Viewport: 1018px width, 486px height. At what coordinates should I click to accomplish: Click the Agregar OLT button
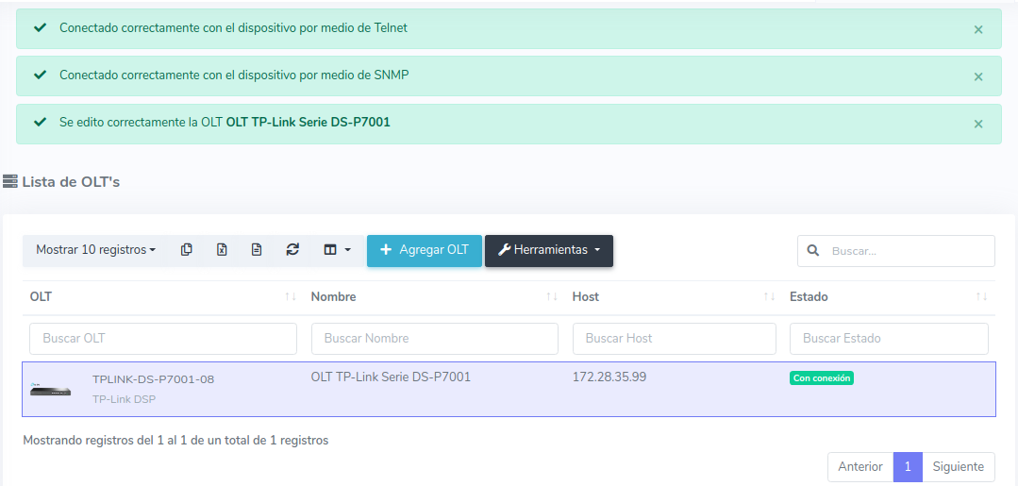425,250
